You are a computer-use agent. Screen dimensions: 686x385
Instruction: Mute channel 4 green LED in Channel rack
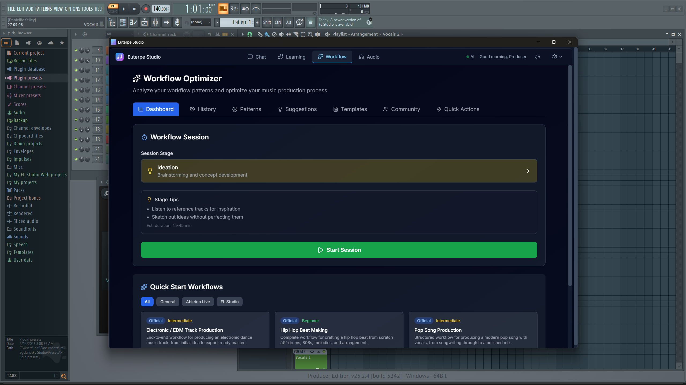[x=76, y=50]
